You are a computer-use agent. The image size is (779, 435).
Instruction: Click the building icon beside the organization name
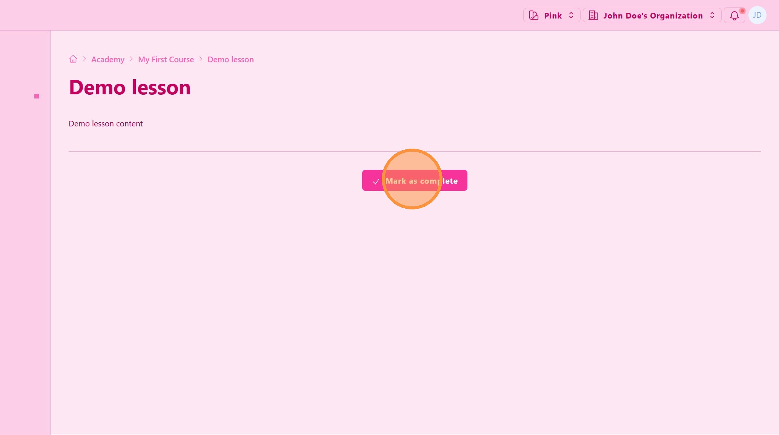[x=593, y=15]
